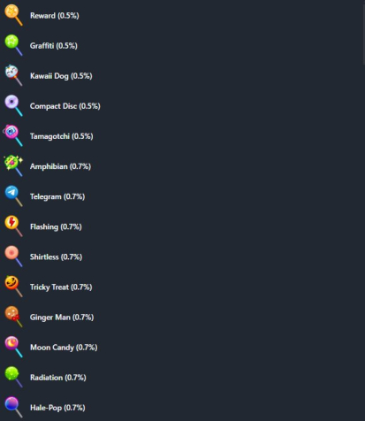
Task: Click the Reward (0.5%) text label
Action: coord(55,15)
